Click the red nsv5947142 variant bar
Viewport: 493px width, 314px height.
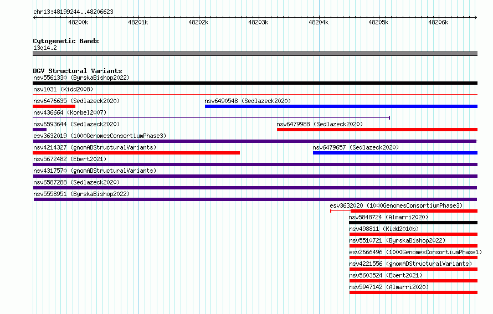tap(413, 292)
